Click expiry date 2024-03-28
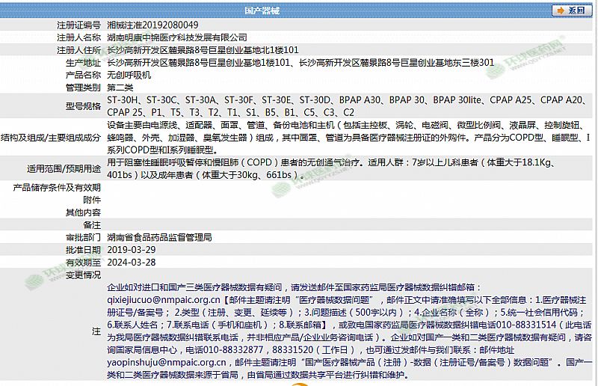 pos(132,263)
